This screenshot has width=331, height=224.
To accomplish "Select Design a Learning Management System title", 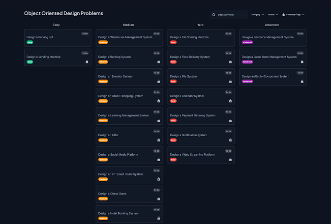I will 123,115.
